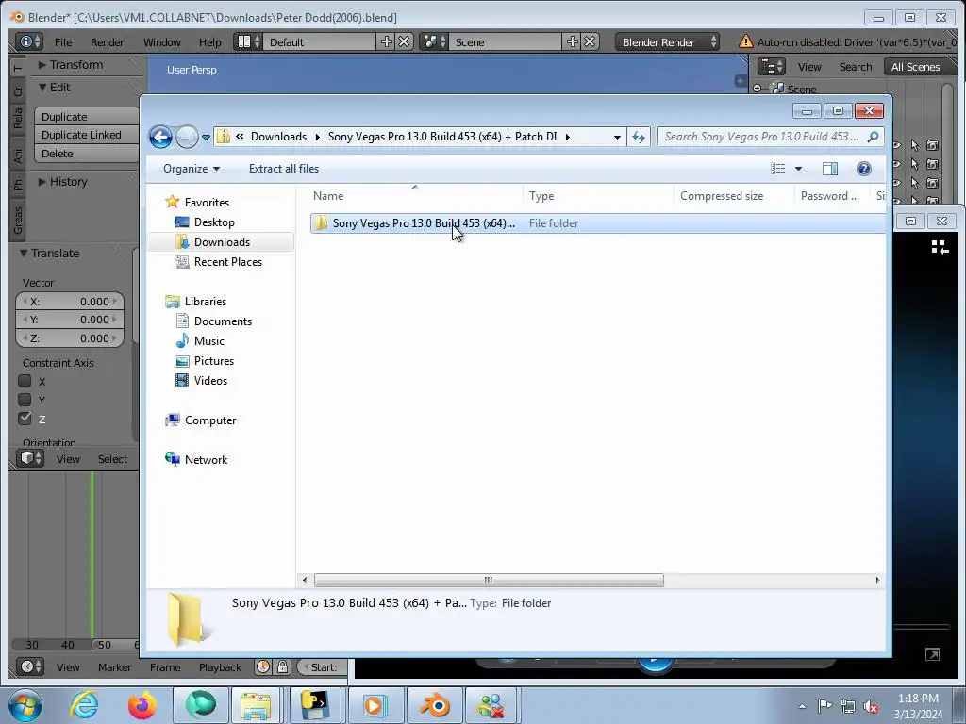Screen dimensions: 966x724
Task: Open the Blender icon on the taskbar
Action: click(x=434, y=705)
